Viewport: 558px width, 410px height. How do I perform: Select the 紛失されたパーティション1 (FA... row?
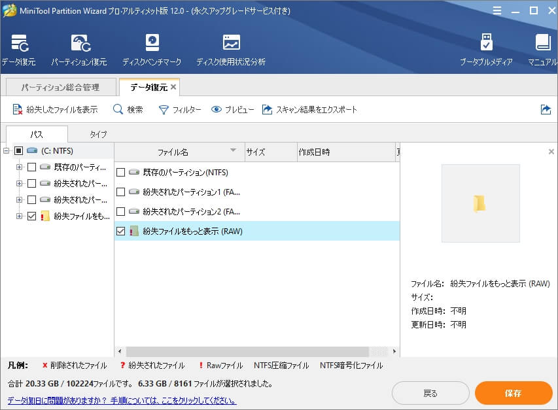point(257,192)
